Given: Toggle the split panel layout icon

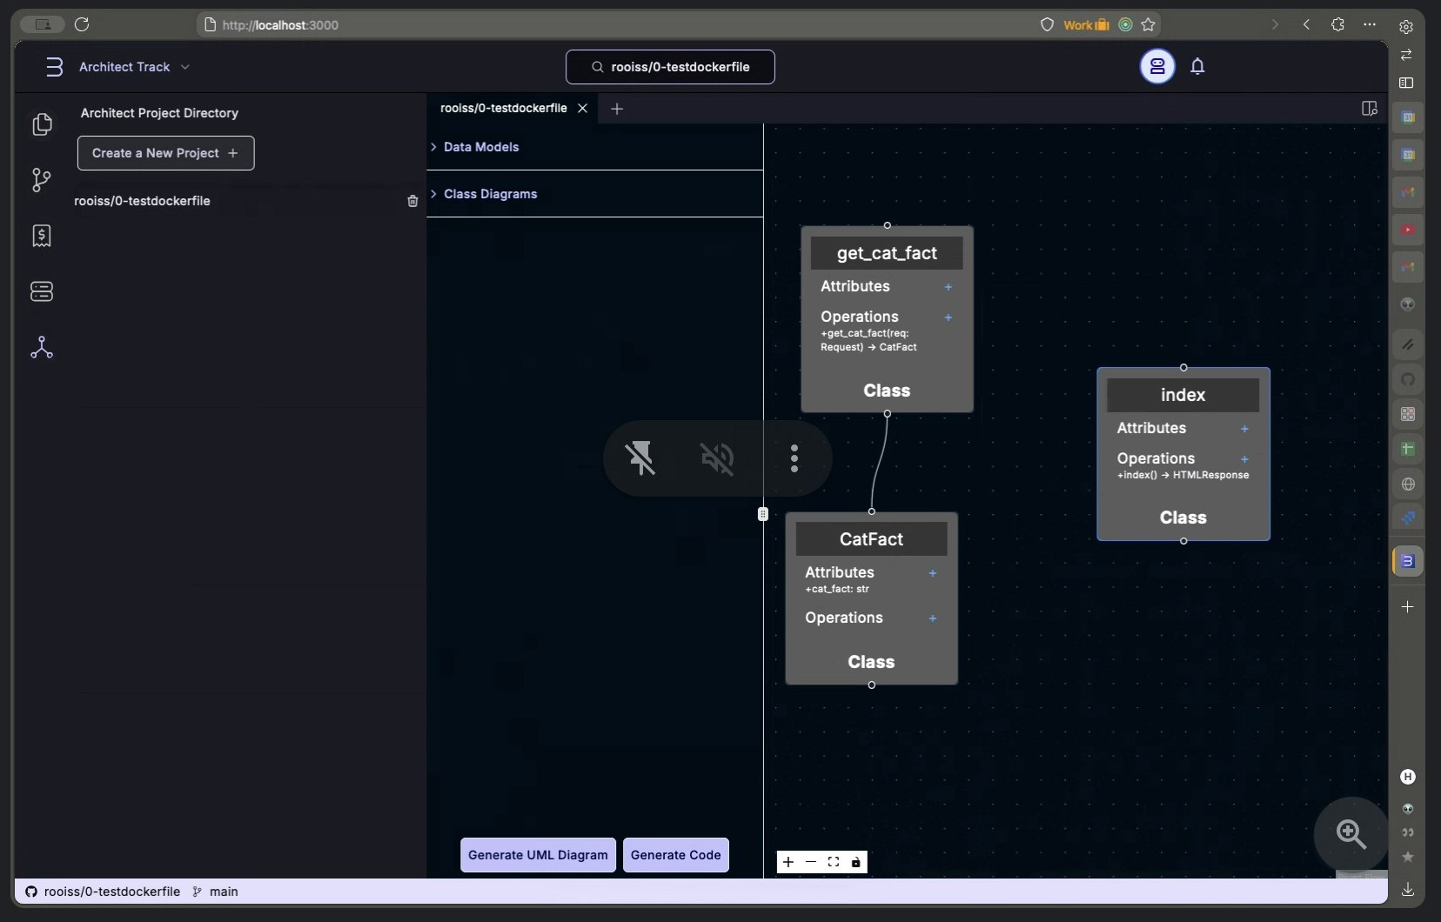Looking at the screenshot, I should (1369, 109).
